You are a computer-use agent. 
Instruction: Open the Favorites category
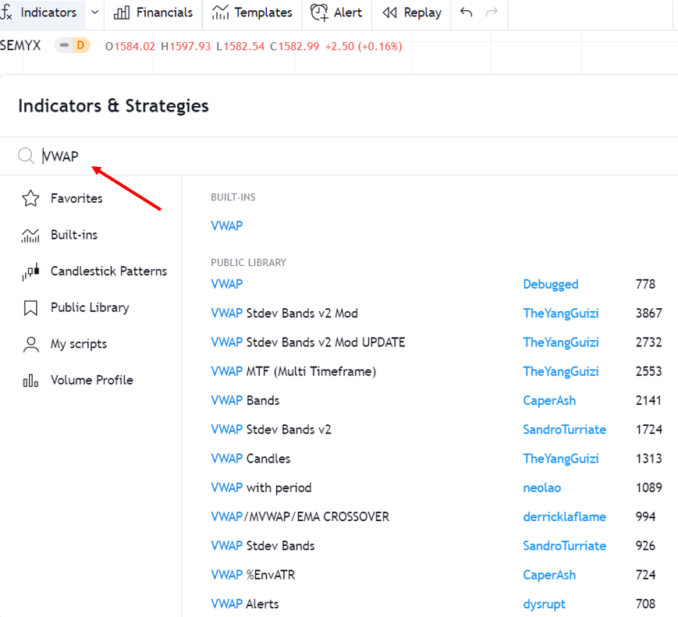click(76, 199)
